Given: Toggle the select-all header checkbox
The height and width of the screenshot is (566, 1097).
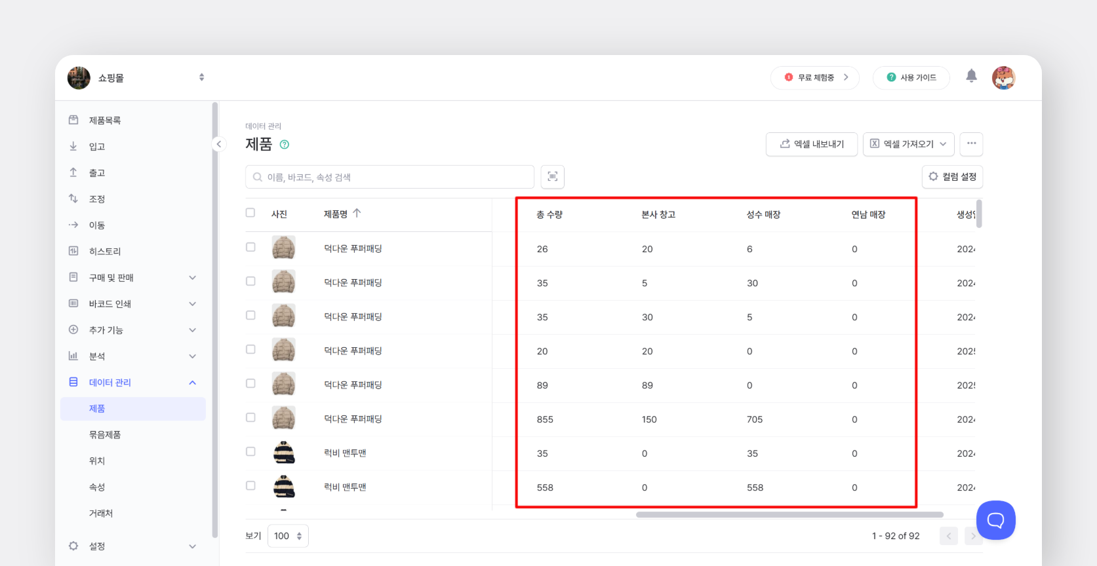Looking at the screenshot, I should pos(250,213).
